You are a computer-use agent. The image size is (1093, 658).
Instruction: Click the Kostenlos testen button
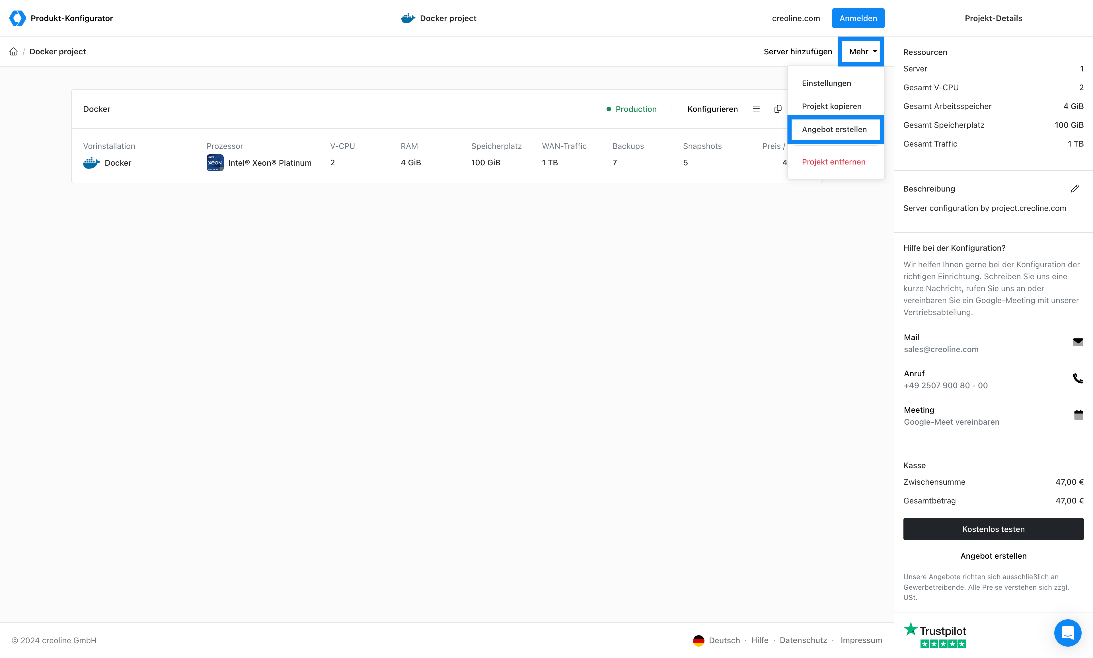click(x=993, y=529)
